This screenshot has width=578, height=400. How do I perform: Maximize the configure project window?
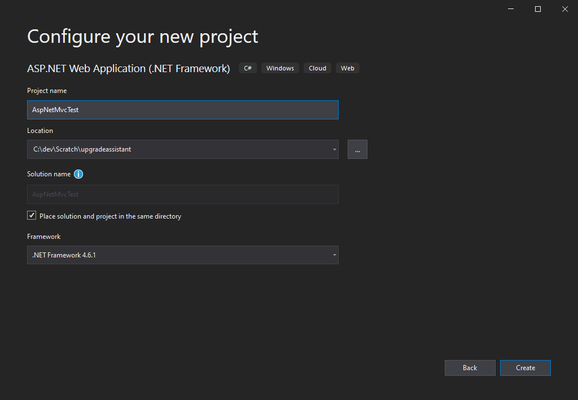pos(538,9)
